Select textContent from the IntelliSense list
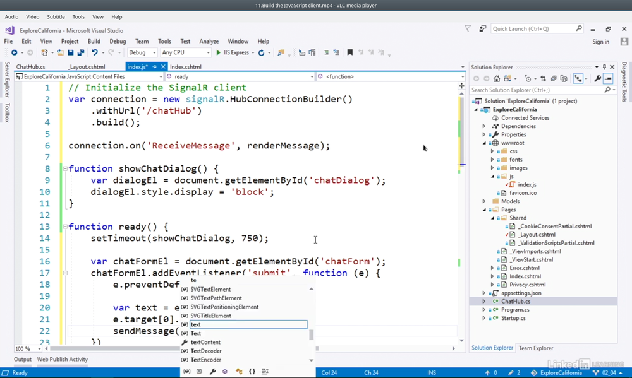Image resolution: width=632 pixels, height=378 pixels. (x=205, y=342)
